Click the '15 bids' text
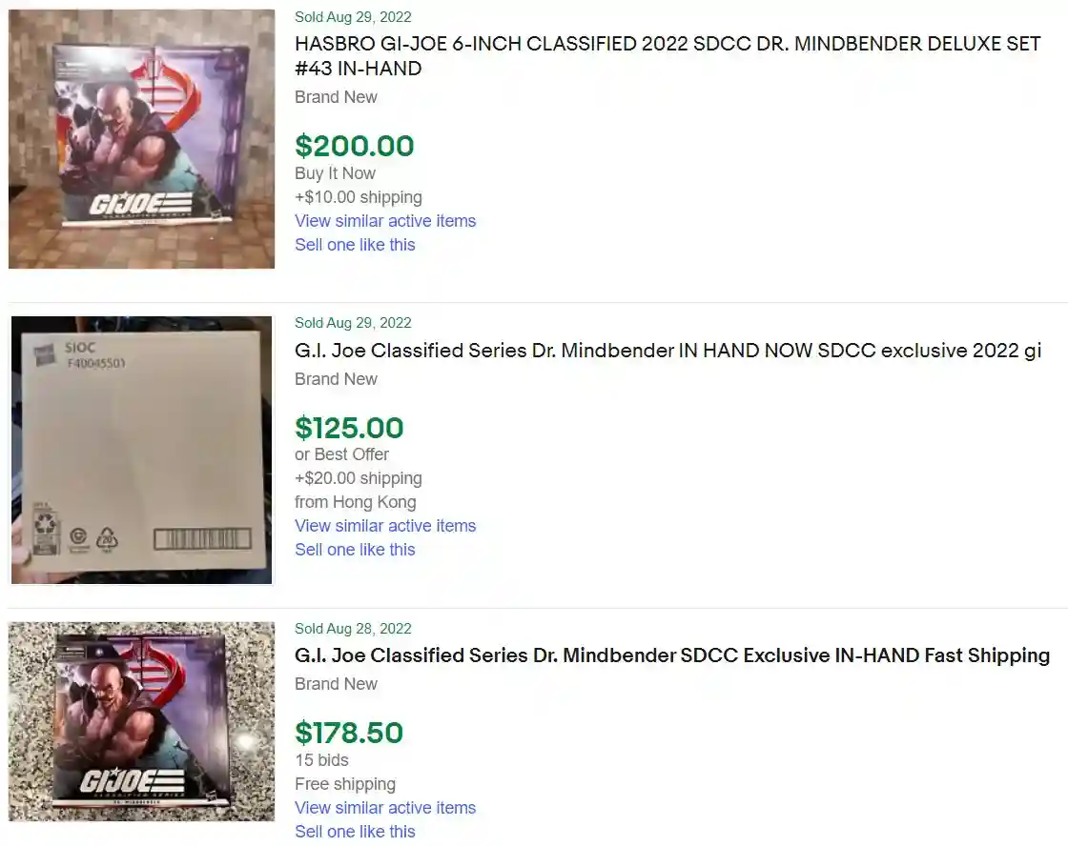The height and width of the screenshot is (846, 1068). (321, 760)
